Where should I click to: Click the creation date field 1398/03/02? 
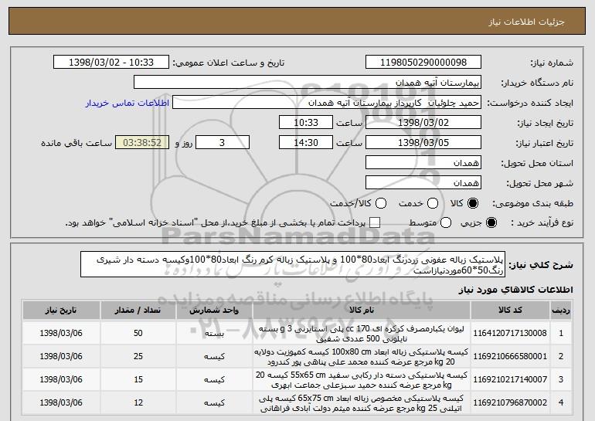click(423, 123)
